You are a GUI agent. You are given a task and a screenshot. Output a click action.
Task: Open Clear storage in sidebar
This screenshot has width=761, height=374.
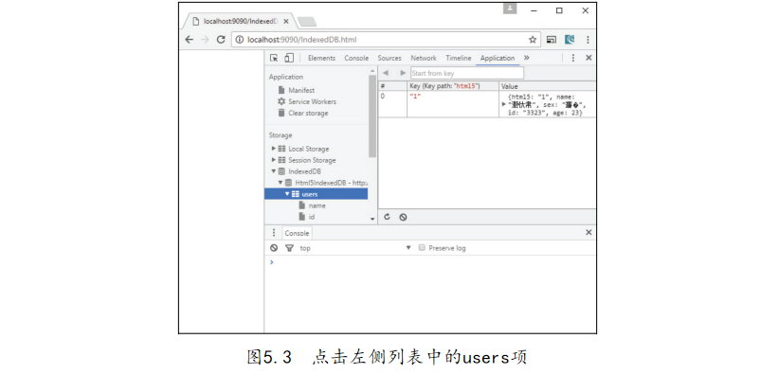tap(308, 113)
